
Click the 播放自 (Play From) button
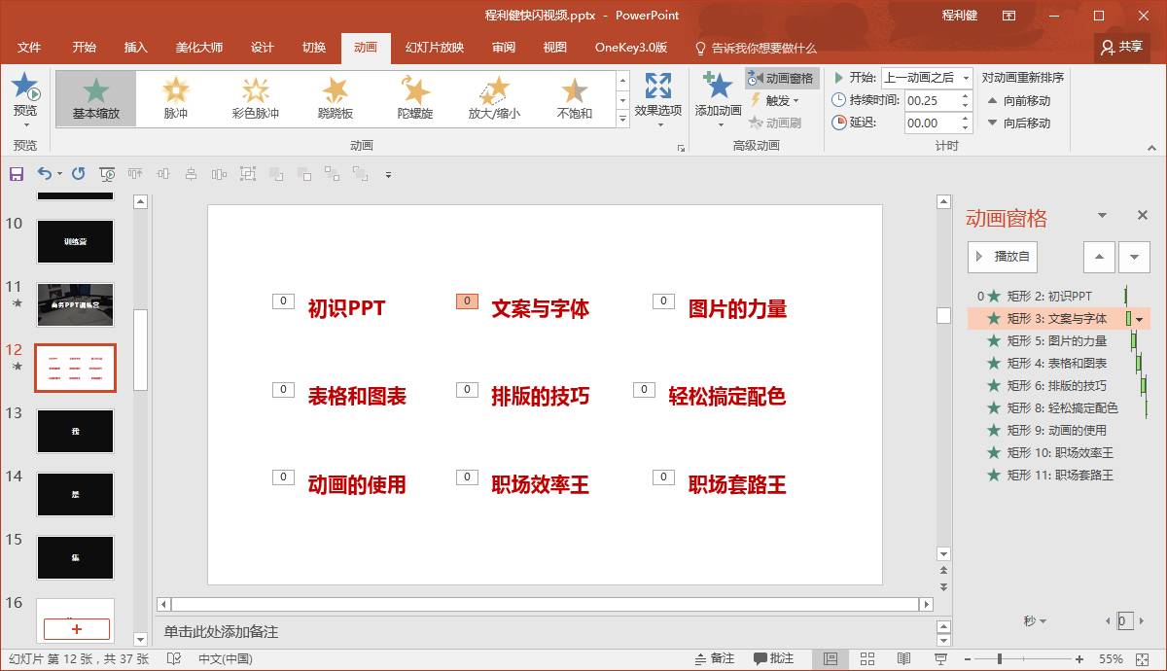pos(1003,257)
